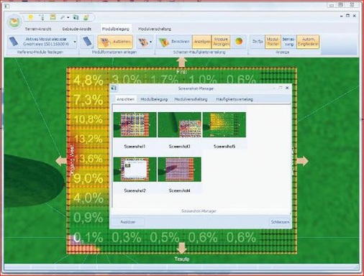The width and height of the screenshot is (364, 276).
Task: Click the light bulb quick-access icon
Action: [30, 17]
